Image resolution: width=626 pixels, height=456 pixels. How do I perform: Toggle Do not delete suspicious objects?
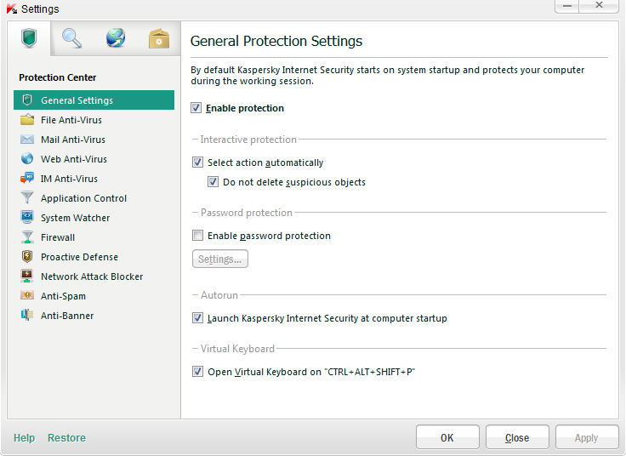[x=213, y=182]
